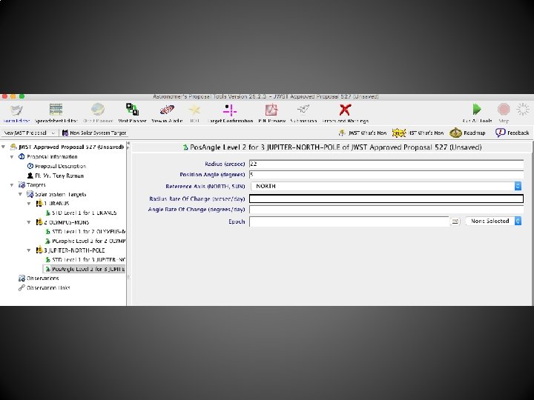
Task: Click the 2 OLYMPUS-MONS target icon
Action: (39, 222)
